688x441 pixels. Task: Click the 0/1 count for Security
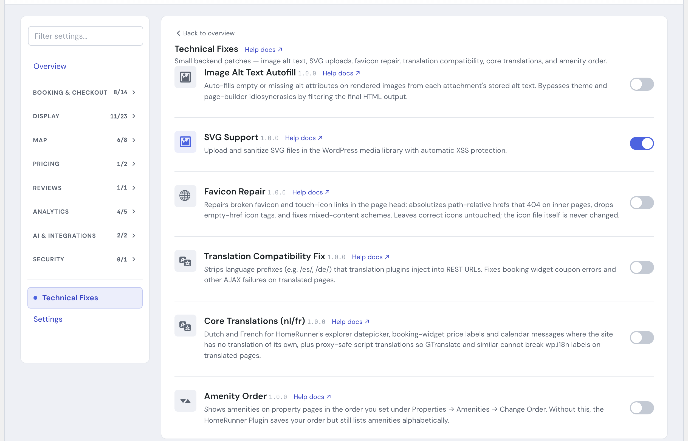pos(122,259)
